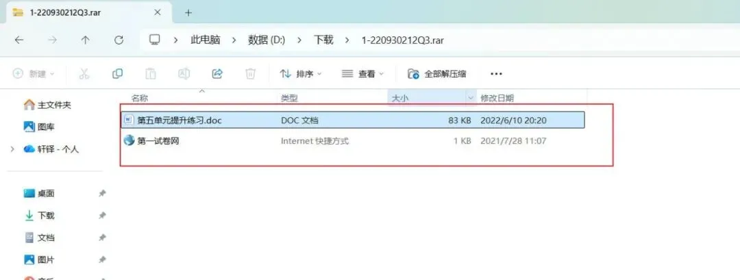Sort by 修改日期 column header
This screenshot has height=280, width=740.
pos(497,98)
